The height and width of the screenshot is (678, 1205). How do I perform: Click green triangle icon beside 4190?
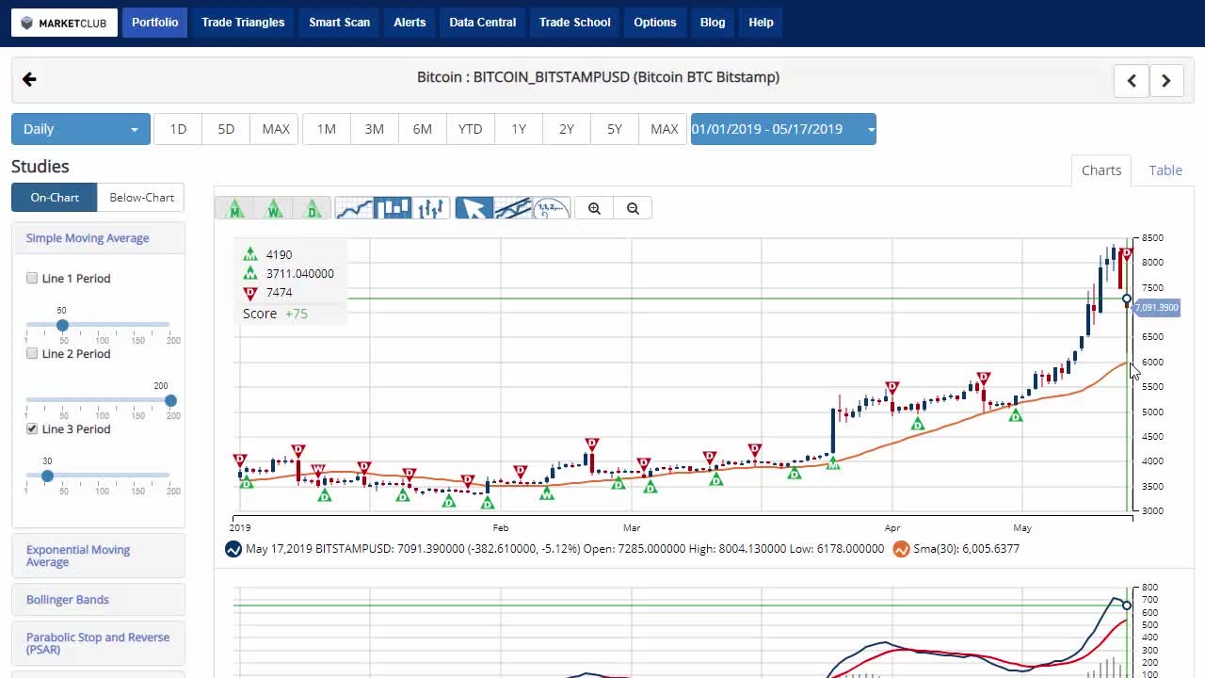[x=249, y=254]
